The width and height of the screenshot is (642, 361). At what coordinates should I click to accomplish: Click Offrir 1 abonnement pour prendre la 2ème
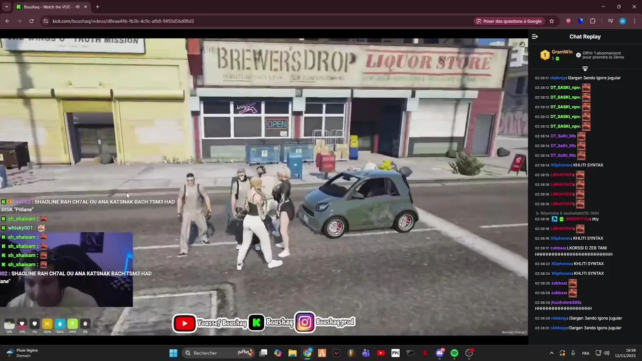click(x=603, y=55)
